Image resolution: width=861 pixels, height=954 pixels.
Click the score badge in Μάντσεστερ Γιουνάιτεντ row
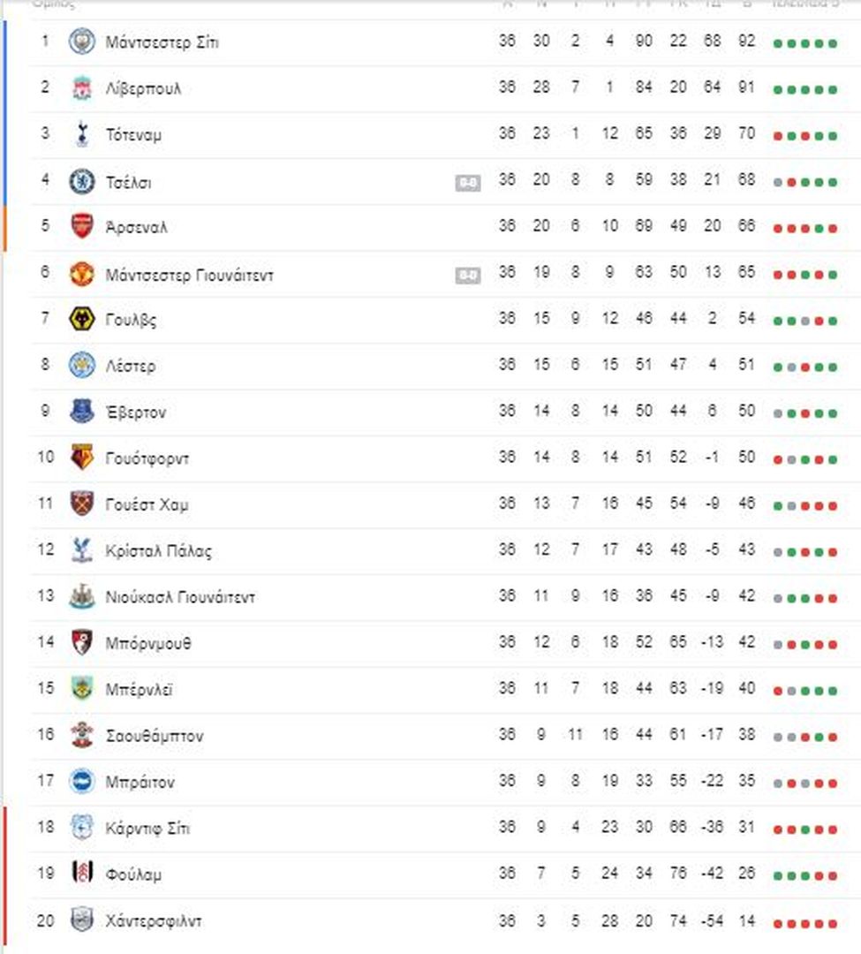(468, 276)
